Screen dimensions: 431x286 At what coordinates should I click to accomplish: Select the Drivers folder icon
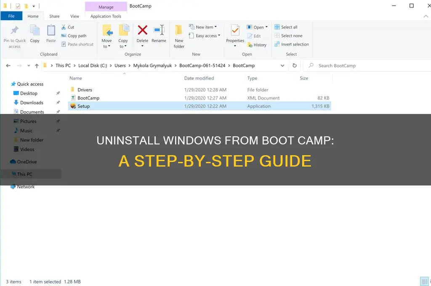(x=72, y=90)
